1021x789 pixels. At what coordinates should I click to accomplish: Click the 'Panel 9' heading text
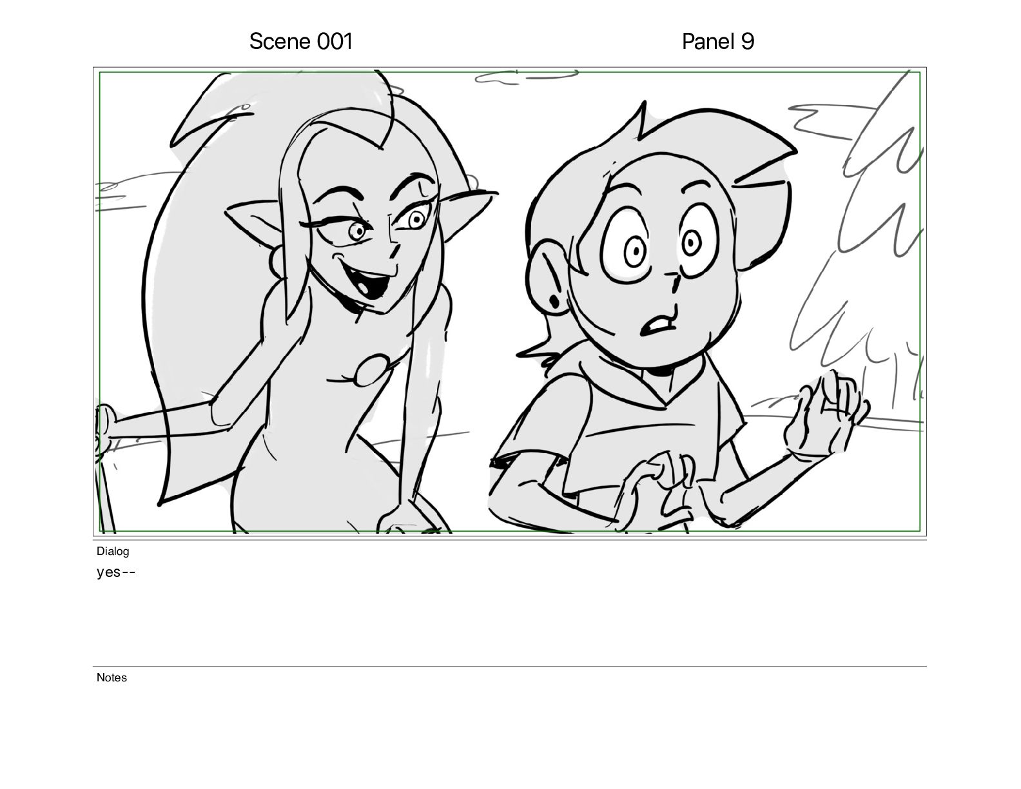(718, 41)
